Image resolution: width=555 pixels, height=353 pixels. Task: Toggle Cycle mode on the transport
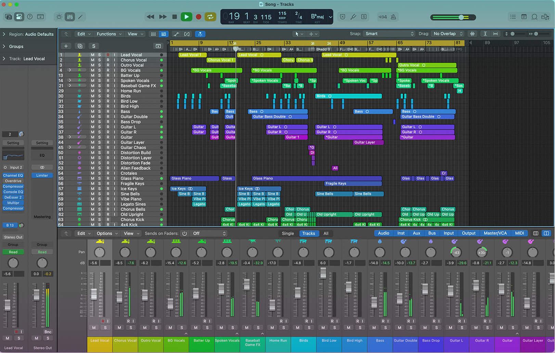[210, 17]
